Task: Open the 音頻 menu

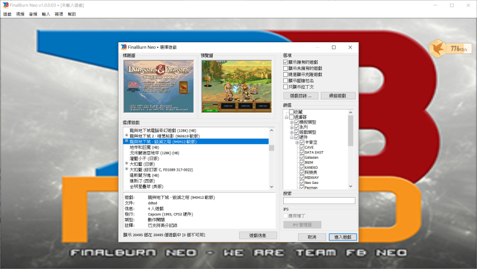Action: [x=33, y=14]
